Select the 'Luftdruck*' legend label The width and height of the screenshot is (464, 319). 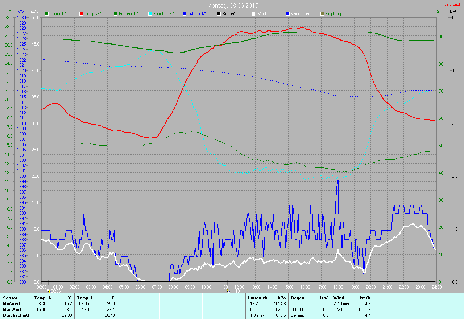[197, 14]
